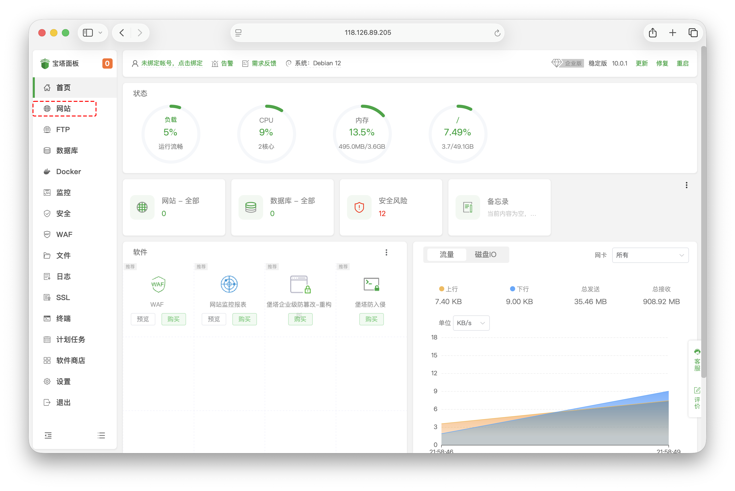Expand Safari sidebar options chevron
The image size is (735, 491).
[100, 33]
